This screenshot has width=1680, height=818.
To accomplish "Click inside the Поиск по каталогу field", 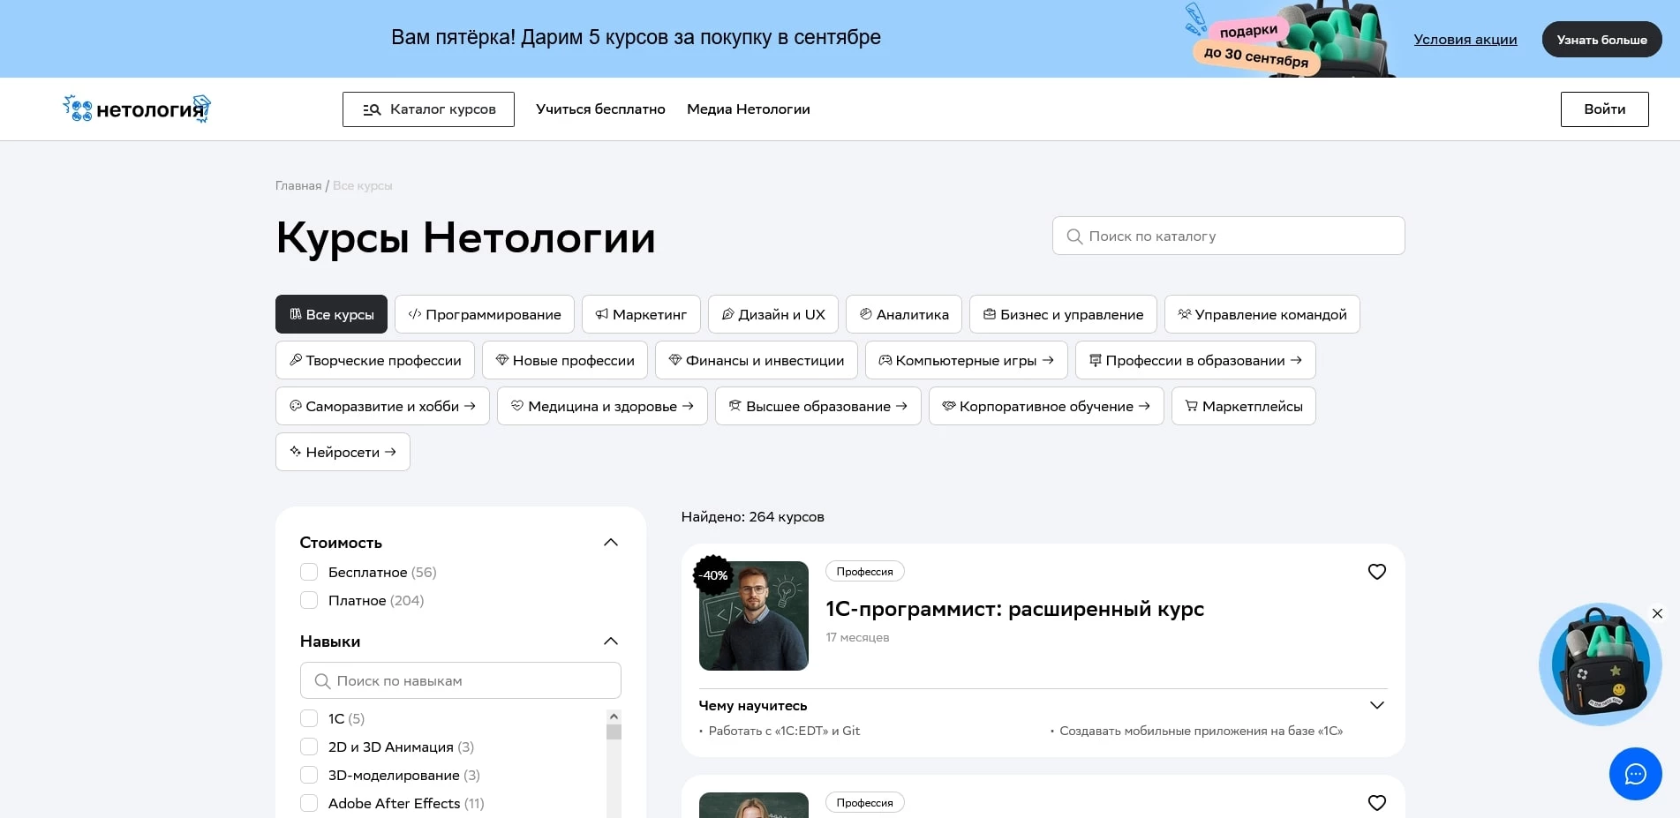I will (1227, 236).
